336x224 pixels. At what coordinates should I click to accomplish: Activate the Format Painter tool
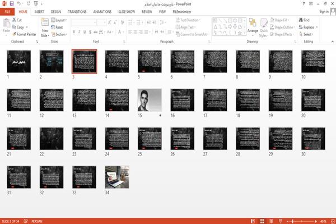[24, 34]
